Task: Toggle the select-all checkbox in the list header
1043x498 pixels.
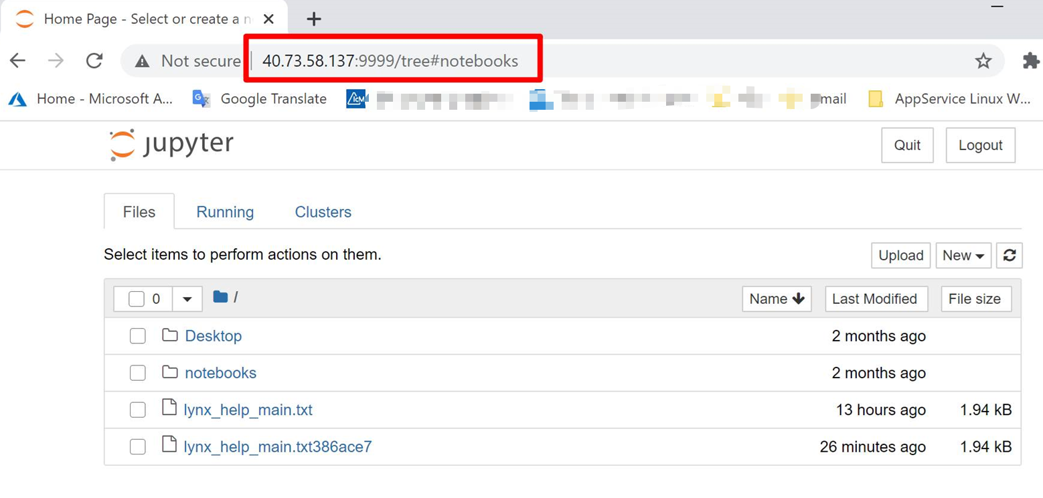Action: coord(137,299)
